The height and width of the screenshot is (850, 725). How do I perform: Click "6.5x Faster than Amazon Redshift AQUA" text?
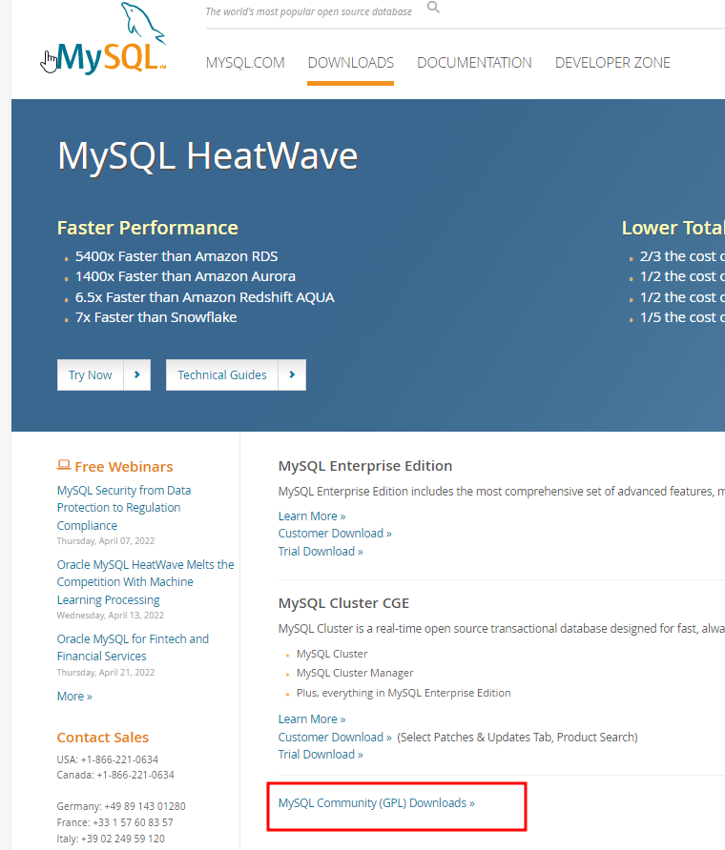coord(204,297)
